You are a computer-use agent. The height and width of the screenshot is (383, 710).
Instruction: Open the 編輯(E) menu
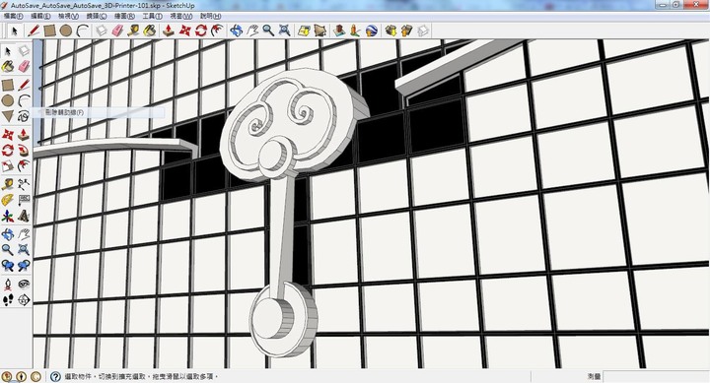point(40,17)
